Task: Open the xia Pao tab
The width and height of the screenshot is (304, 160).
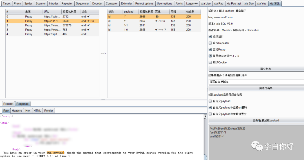Action: pos(219,3)
